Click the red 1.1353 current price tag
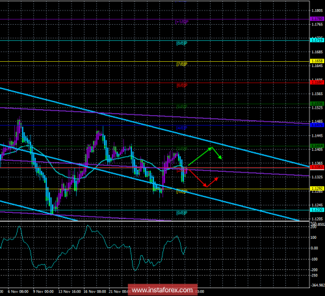 point(317,167)
